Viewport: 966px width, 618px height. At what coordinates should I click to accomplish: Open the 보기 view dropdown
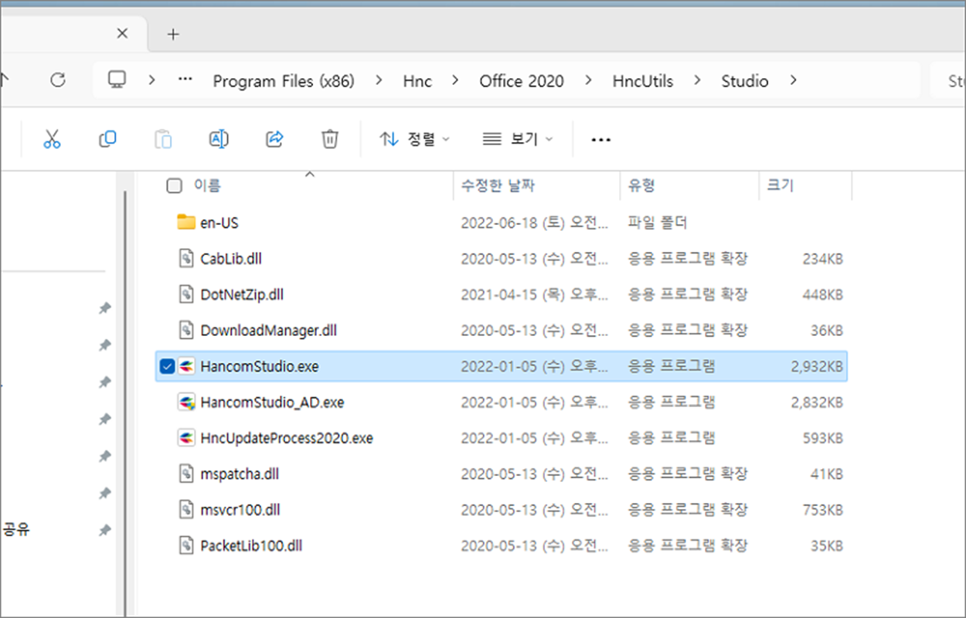[518, 139]
